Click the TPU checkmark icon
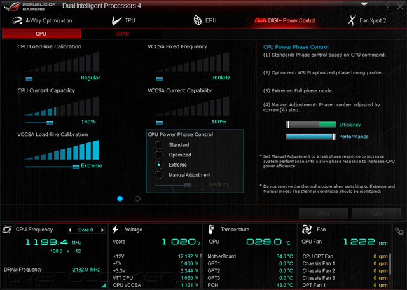 [116, 20]
